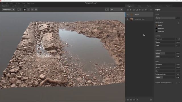Open the File menu
182x102 pixels.
pos(2,3)
